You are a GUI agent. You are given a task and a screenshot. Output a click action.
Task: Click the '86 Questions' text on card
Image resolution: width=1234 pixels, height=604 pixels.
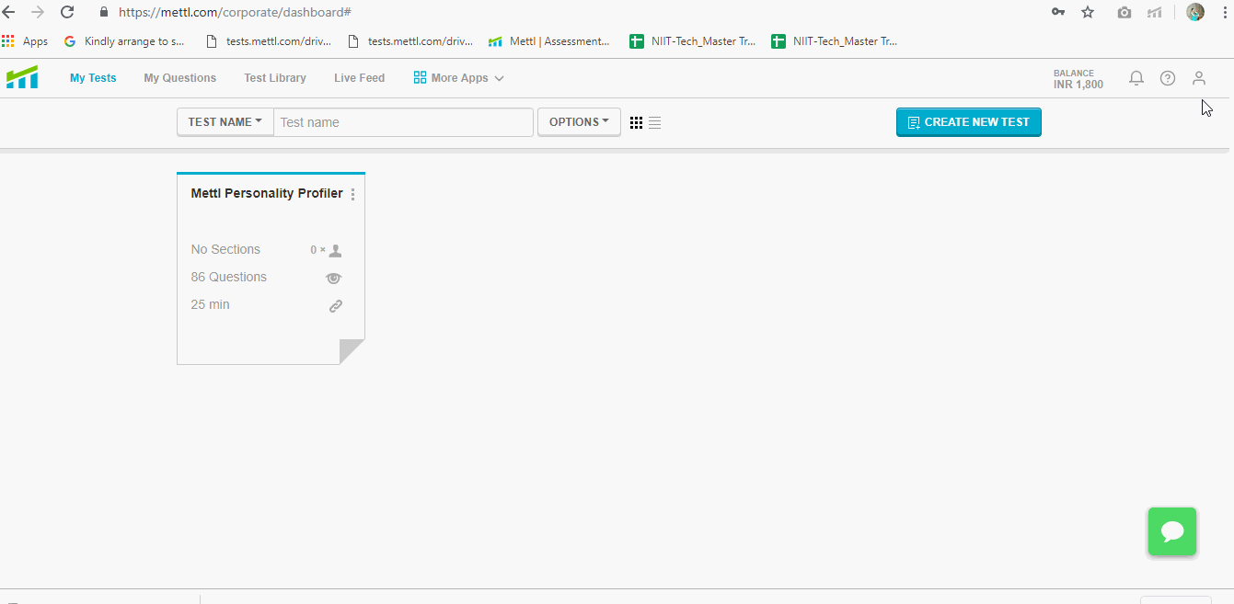pyautogui.click(x=229, y=277)
